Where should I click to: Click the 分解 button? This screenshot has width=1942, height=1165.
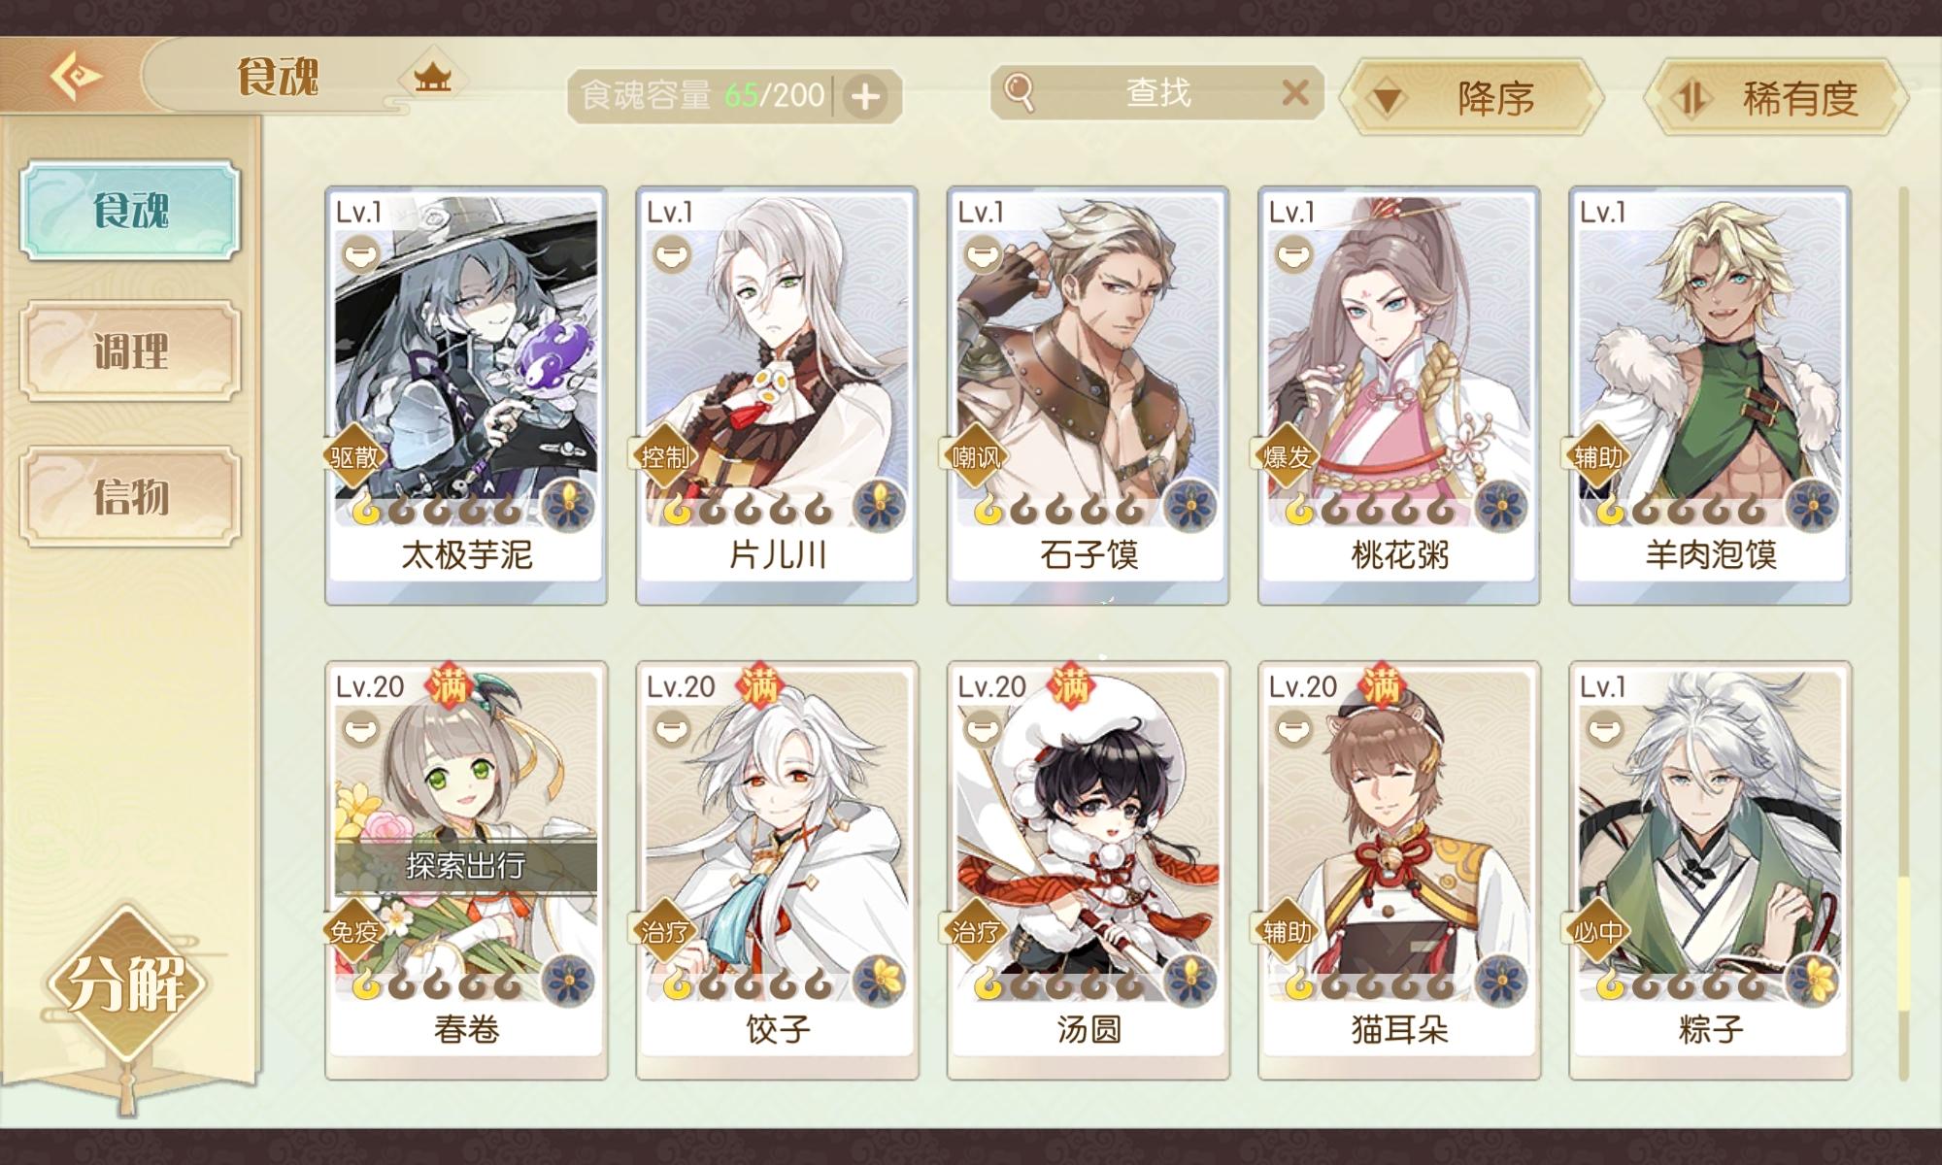pos(126,983)
